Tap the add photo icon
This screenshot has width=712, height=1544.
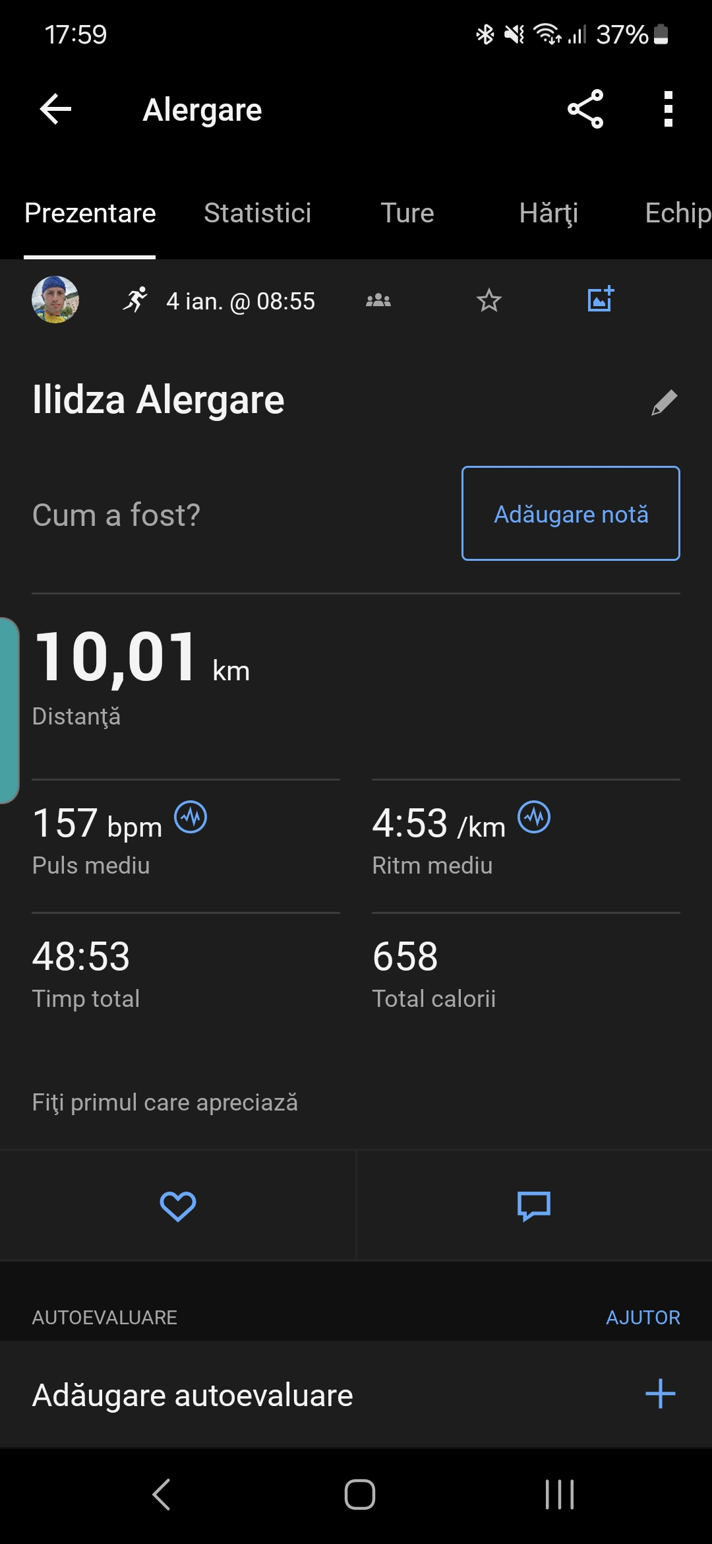[601, 300]
